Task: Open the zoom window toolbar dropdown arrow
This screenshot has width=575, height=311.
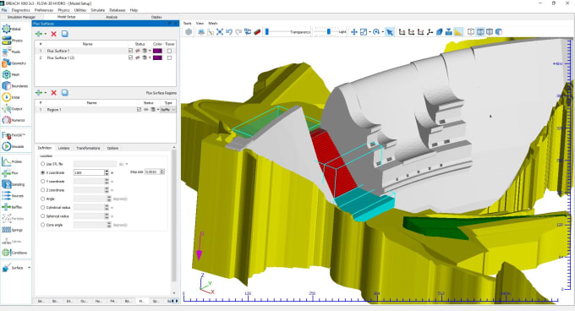Action: [370, 32]
